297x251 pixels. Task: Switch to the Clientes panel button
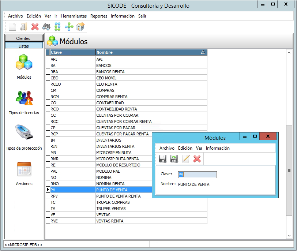pos(23,38)
